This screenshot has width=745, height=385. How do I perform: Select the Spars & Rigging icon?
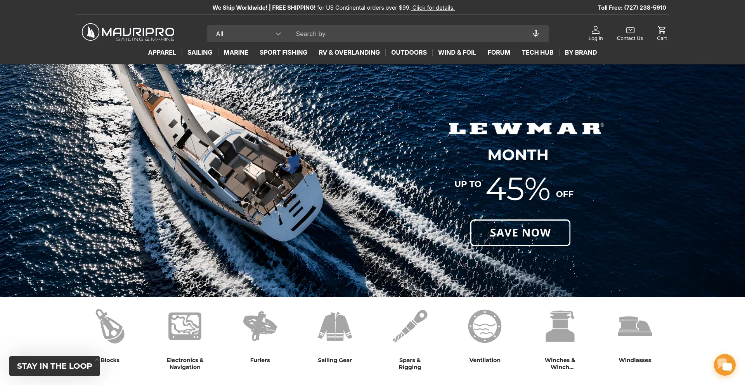click(x=410, y=326)
